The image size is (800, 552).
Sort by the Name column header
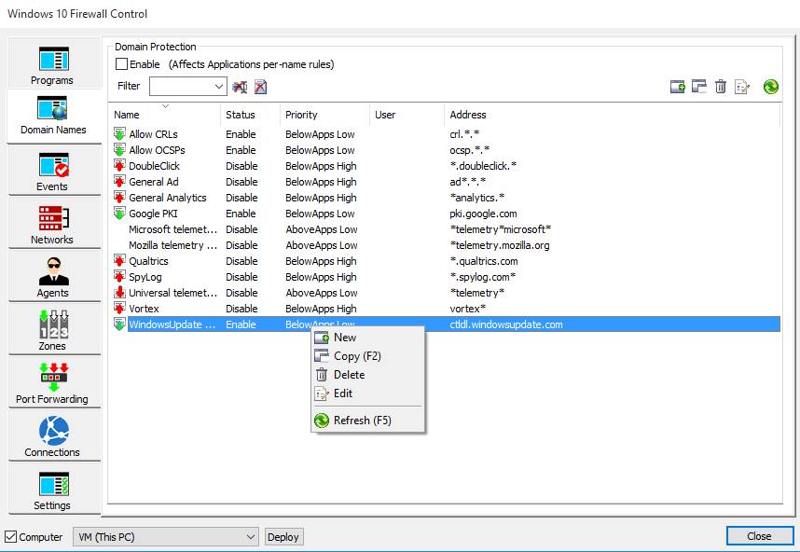tap(165, 115)
